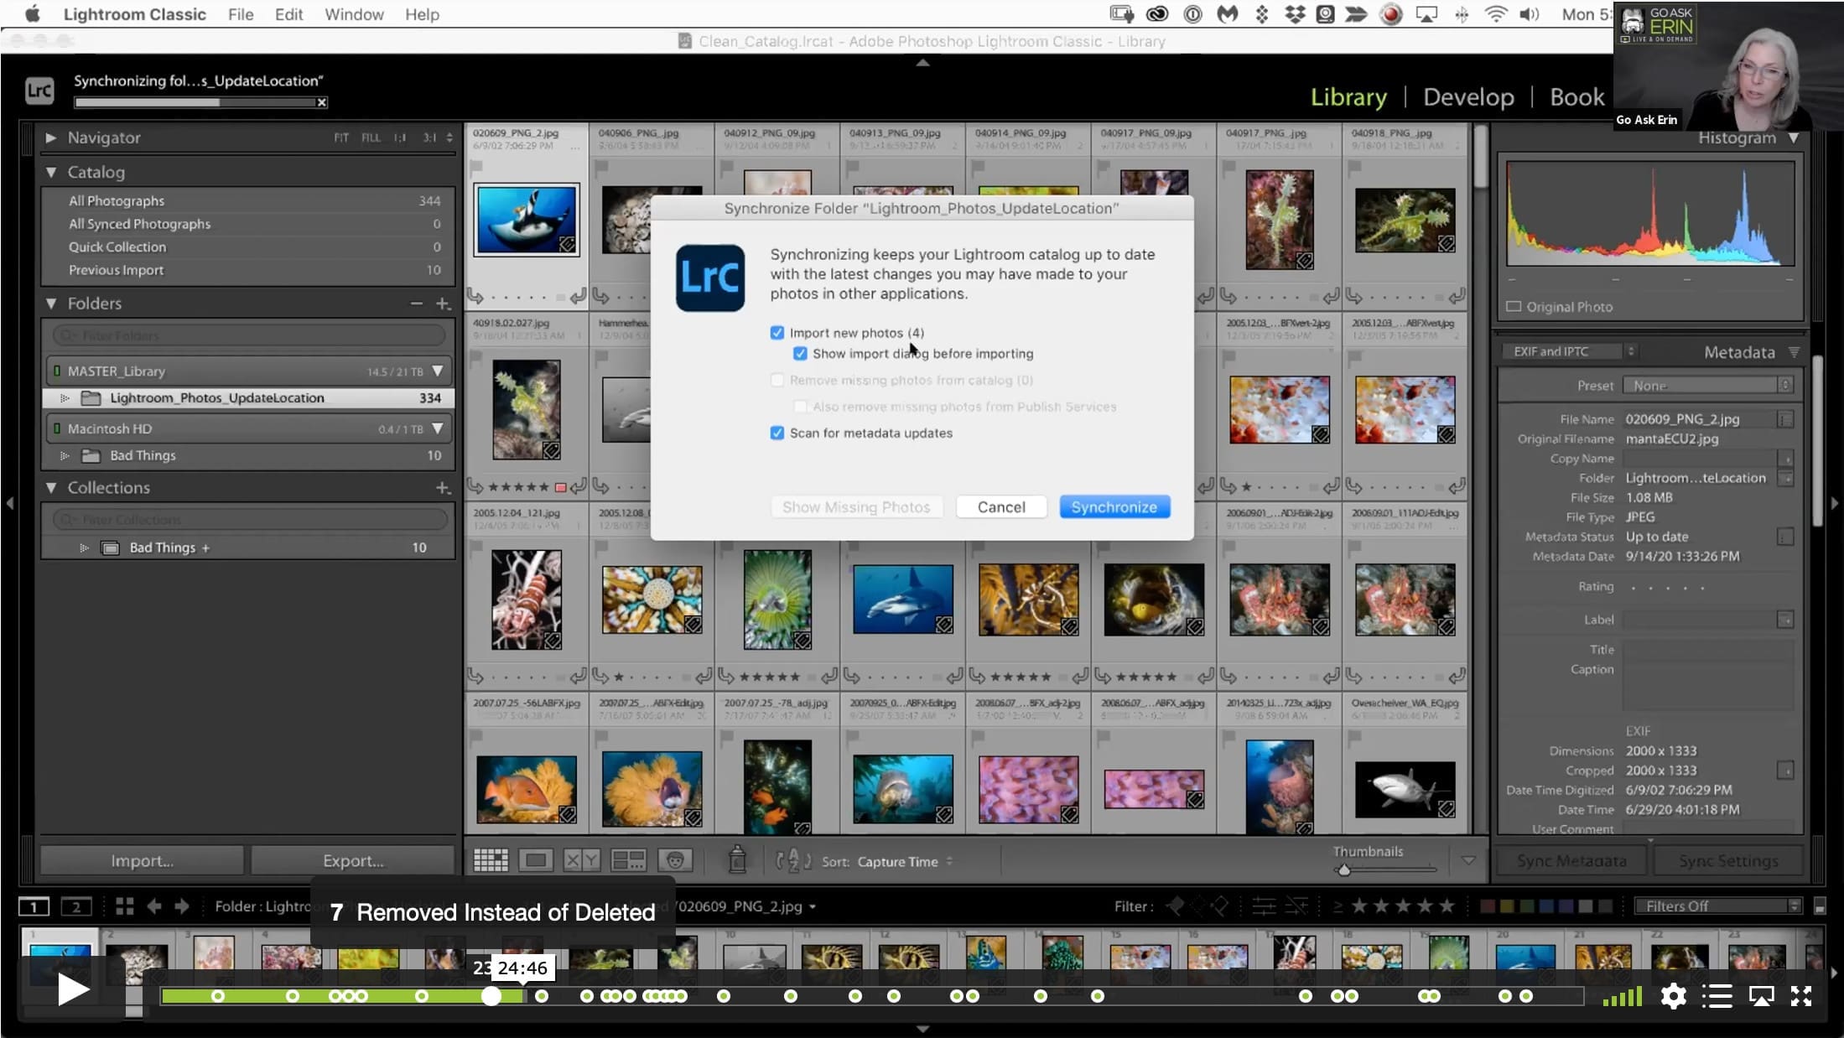
Task: Rotate 020609_PNG_2.jpg thumbnail counterclockwise
Action: pos(475,296)
